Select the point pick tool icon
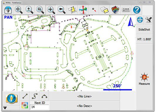This screenshot has height=112, width=156. (94, 10)
